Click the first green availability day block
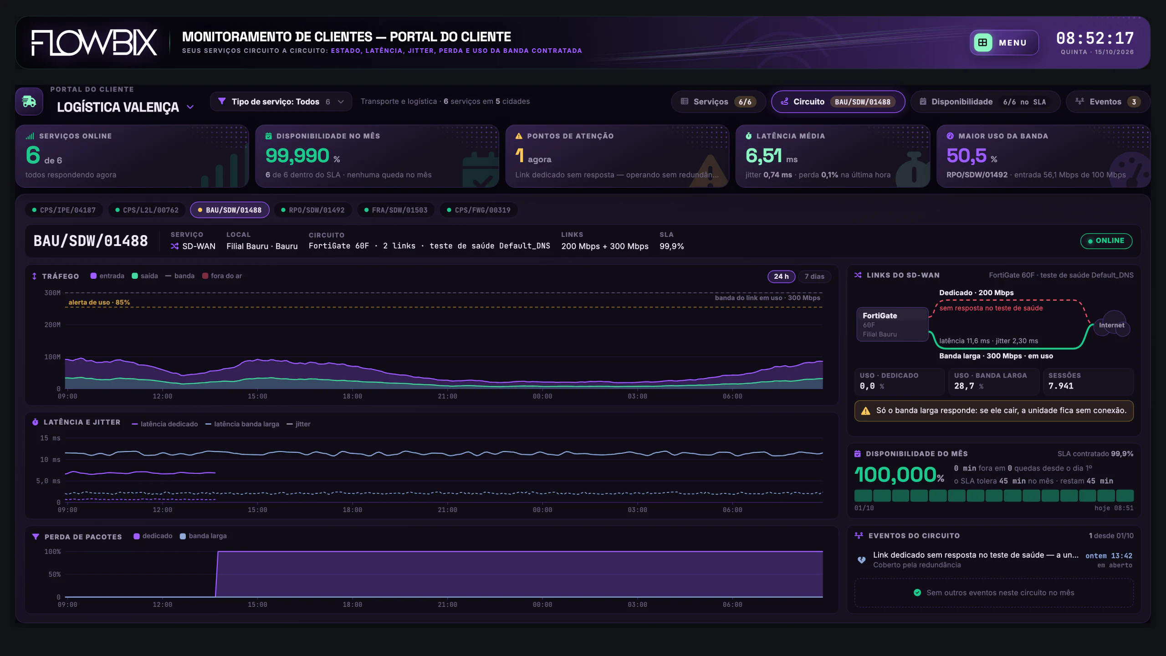 pyautogui.click(x=863, y=496)
